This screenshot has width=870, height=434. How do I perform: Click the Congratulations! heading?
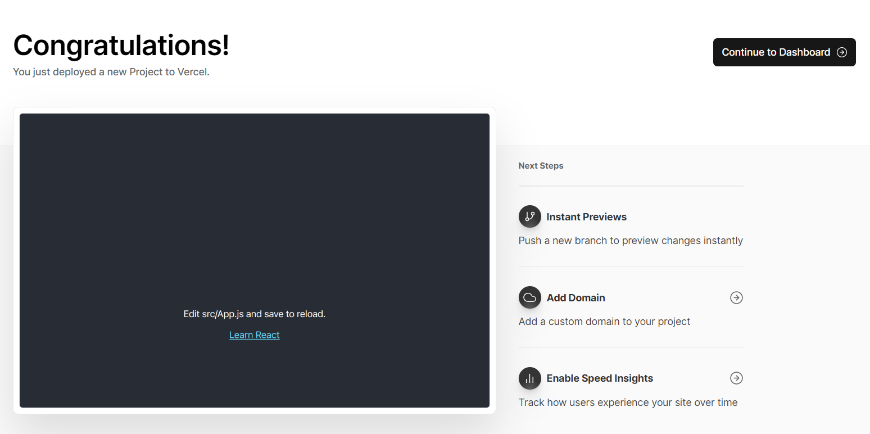point(121,46)
